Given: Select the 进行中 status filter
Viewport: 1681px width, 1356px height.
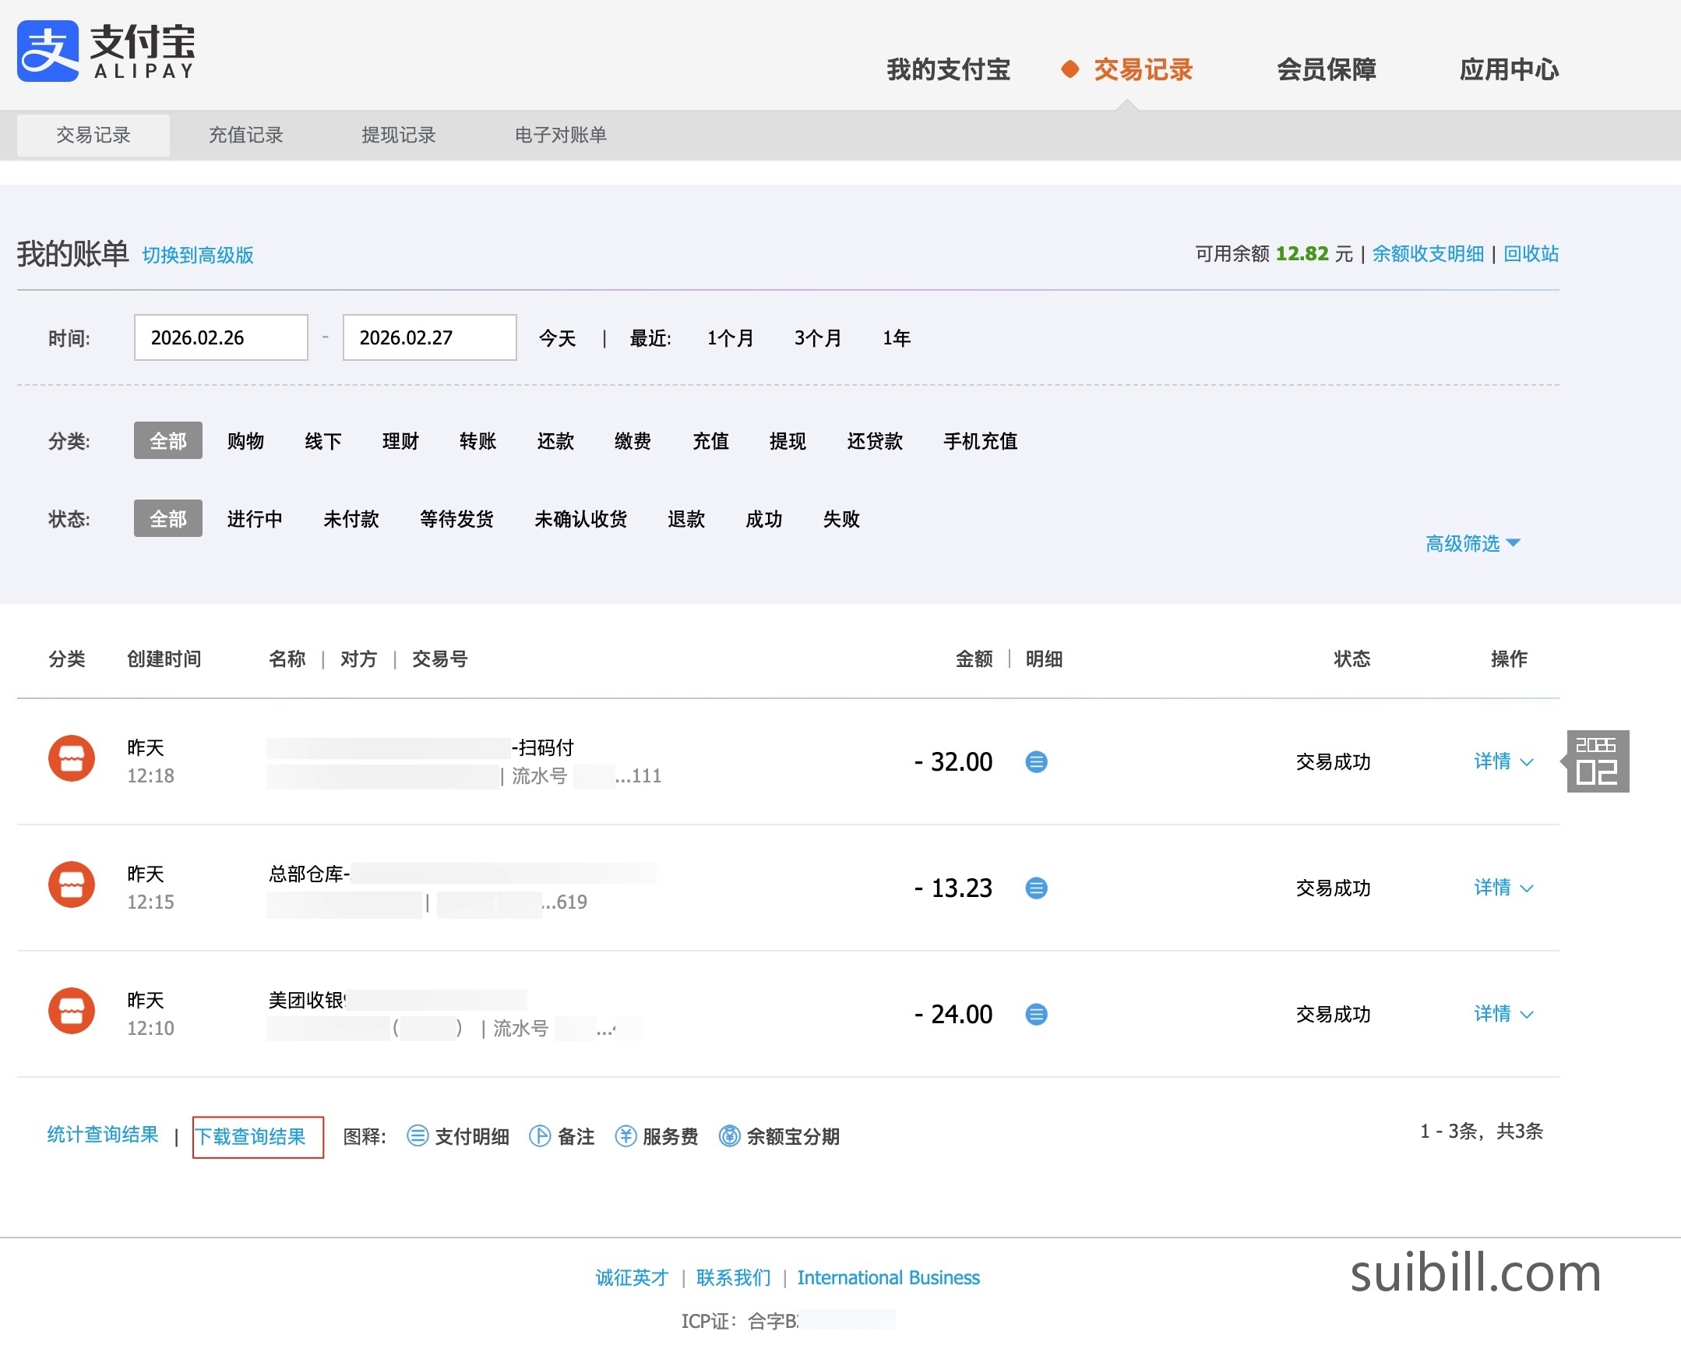Looking at the screenshot, I should [255, 520].
